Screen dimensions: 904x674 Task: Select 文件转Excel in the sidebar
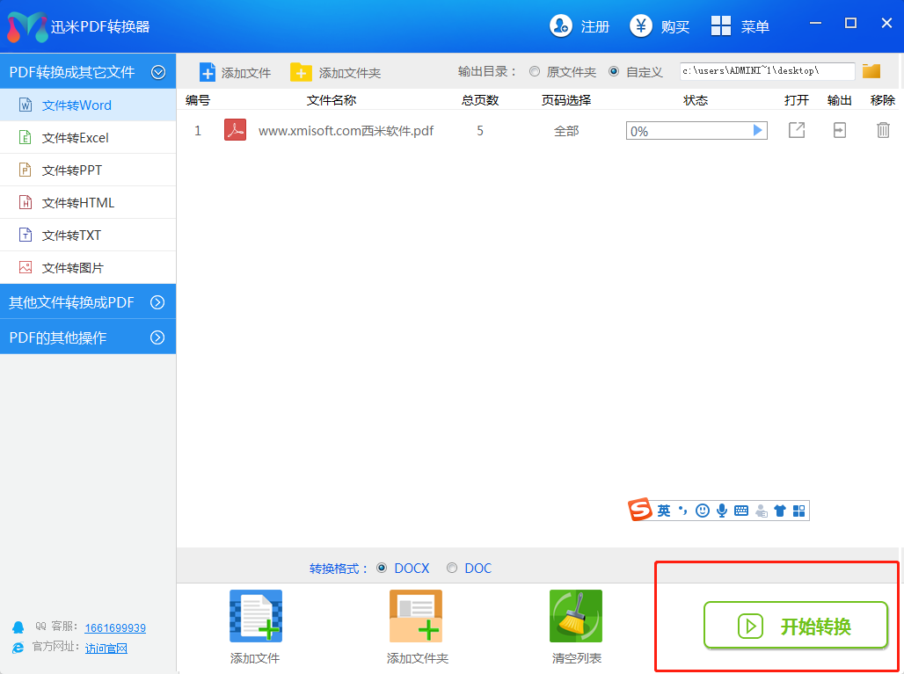(x=76, y=138)
